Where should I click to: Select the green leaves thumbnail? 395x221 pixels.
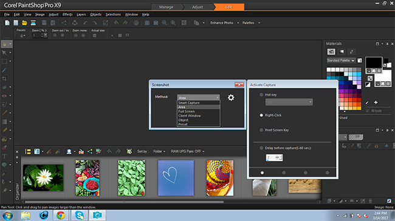[131, 178]
